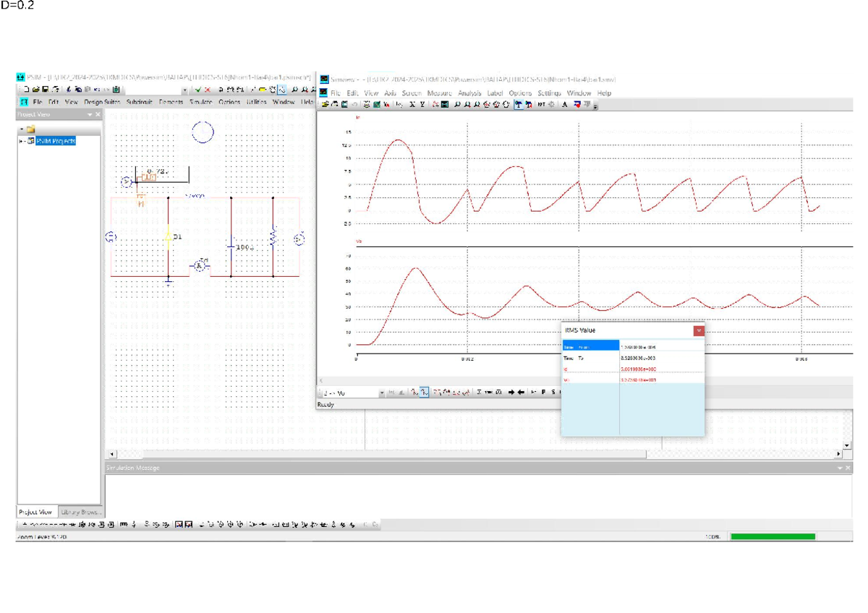Viewport: 868px width, 613px height.
Task: Click the schematic horizontal scrollbar right arrow
Action: (839, 454)
